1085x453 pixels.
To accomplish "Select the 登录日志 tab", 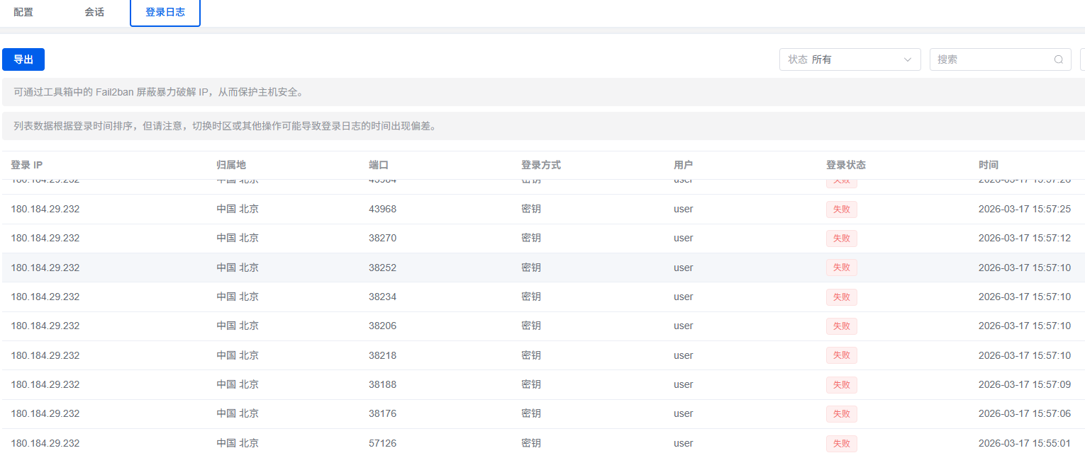I will (165, 12).
